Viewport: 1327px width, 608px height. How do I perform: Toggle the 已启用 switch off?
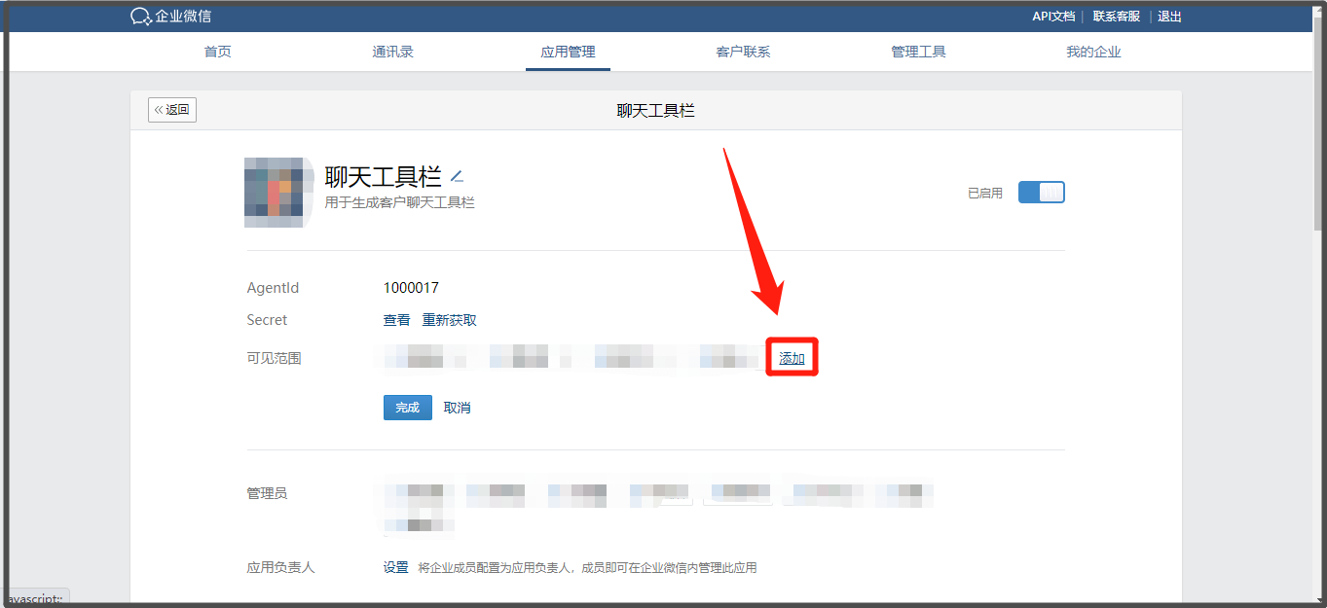pos(1042,193)
